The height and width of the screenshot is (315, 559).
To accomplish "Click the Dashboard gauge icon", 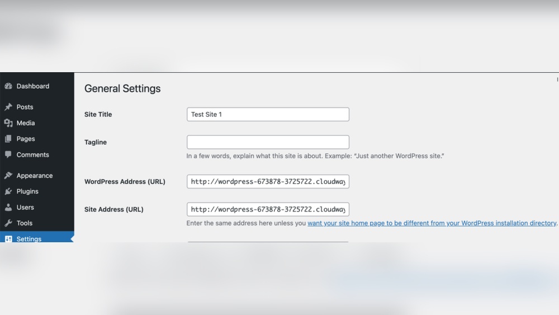I will pyautogui.click(x=8, y=86).
